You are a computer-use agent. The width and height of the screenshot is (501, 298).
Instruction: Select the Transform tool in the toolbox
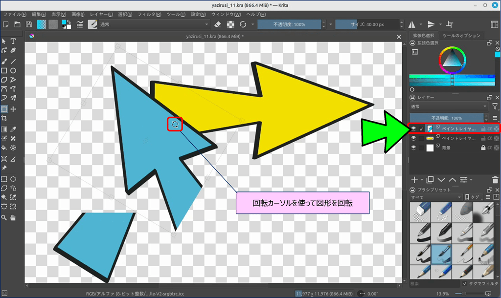pyautogui.click(x=4, y=108)
